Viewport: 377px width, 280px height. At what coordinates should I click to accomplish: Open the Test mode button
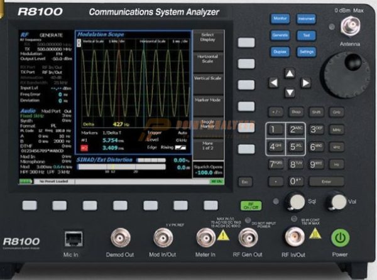point(306,35)
